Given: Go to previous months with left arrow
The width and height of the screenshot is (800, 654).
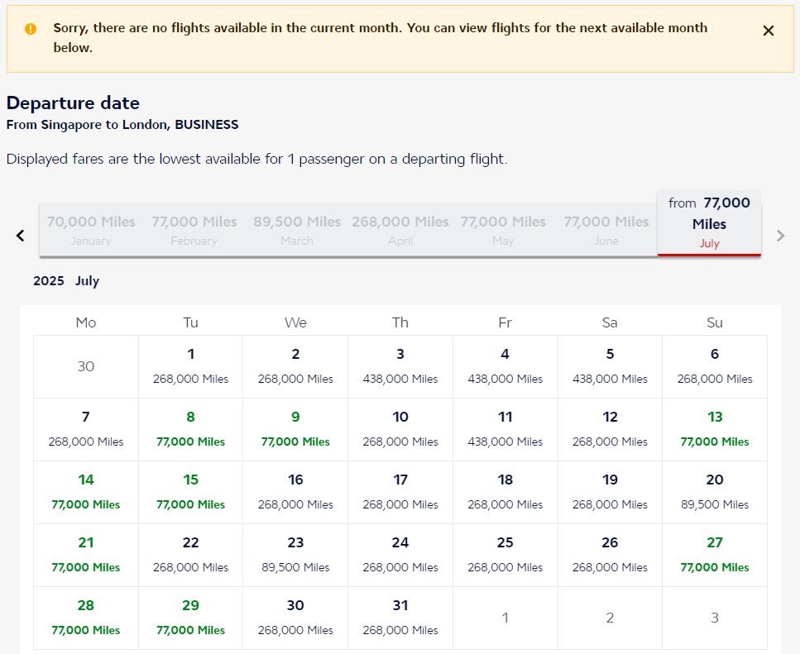Looking at the screenshot, I should coord(21,236).
